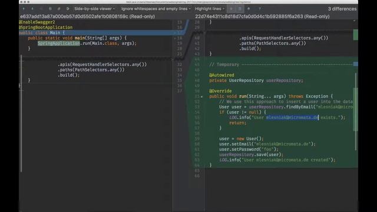Image resolution: width=377 pixels, height=212 pixels.
Task: Open the Side-by-side viewer dropdown
Action: (94, 9)
